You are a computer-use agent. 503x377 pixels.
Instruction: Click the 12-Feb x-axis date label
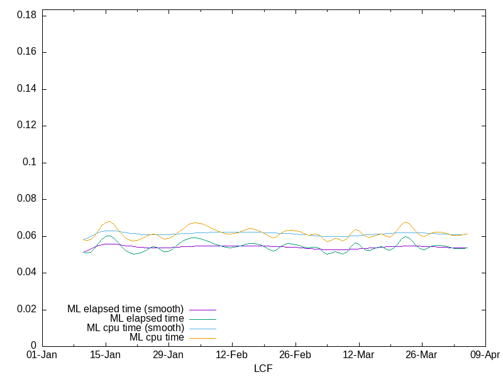(231, 355)
